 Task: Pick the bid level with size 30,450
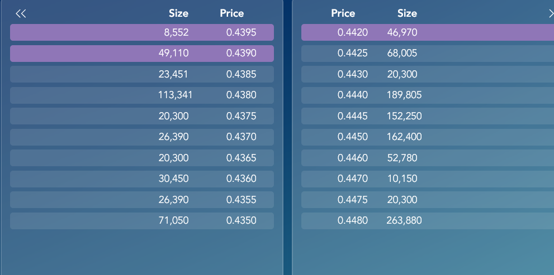pos(142,178)
